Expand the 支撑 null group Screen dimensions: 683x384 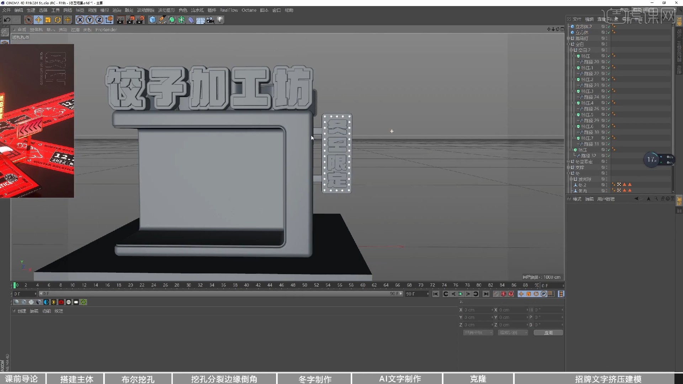568,167
